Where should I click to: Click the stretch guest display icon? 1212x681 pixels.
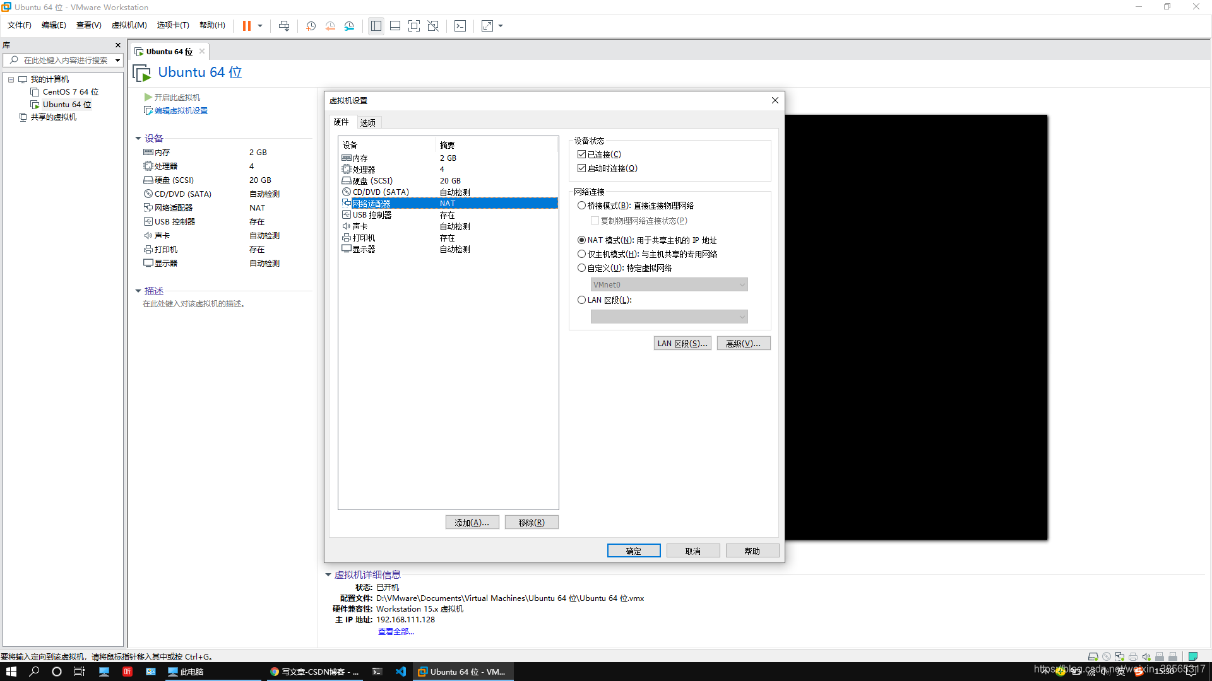click(x=487, y=26)
